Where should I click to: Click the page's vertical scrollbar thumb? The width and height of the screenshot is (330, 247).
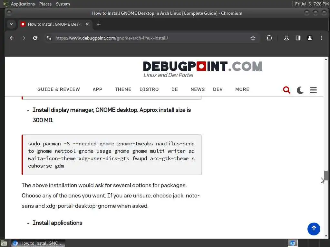[326, 176]
